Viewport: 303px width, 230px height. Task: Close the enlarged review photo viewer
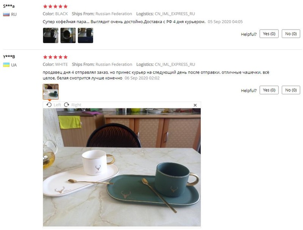tap(195, 105)
